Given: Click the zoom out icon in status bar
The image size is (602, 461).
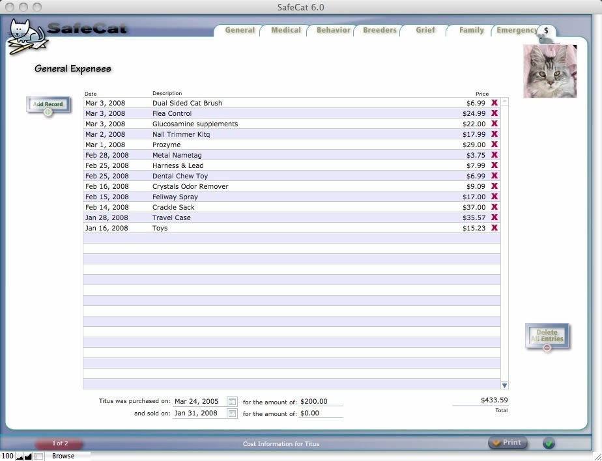Looking at the screenshot, I should point(20,456).
